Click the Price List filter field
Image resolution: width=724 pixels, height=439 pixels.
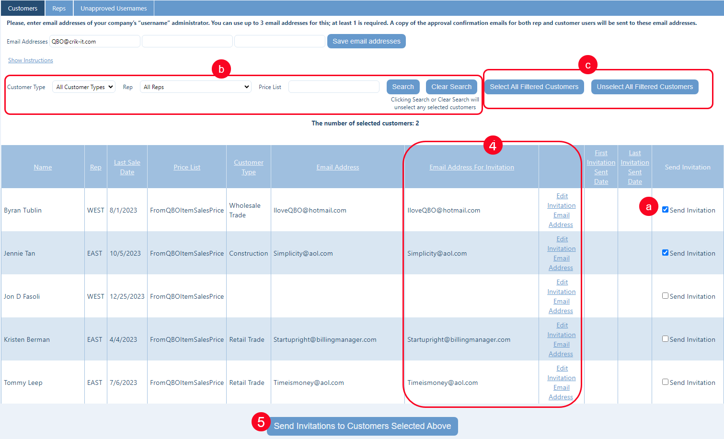coord(333,87)
